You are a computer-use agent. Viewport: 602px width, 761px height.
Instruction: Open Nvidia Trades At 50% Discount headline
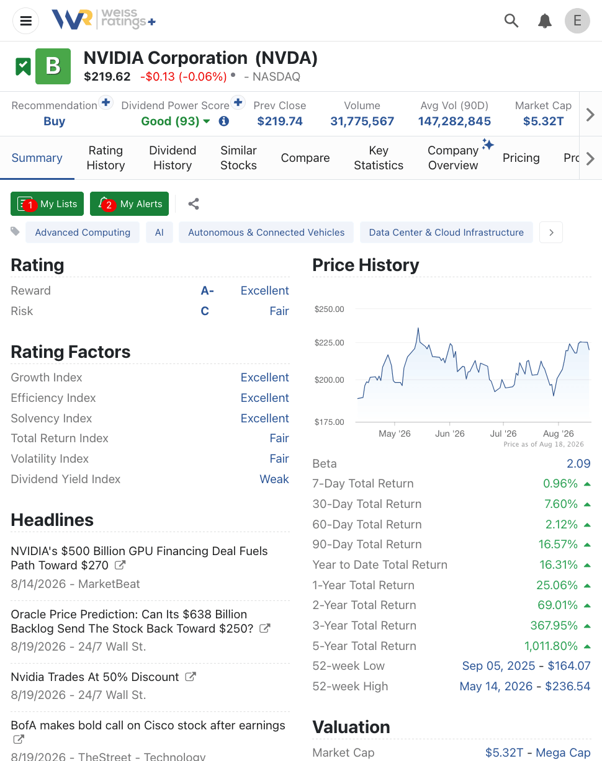point(95,677)
